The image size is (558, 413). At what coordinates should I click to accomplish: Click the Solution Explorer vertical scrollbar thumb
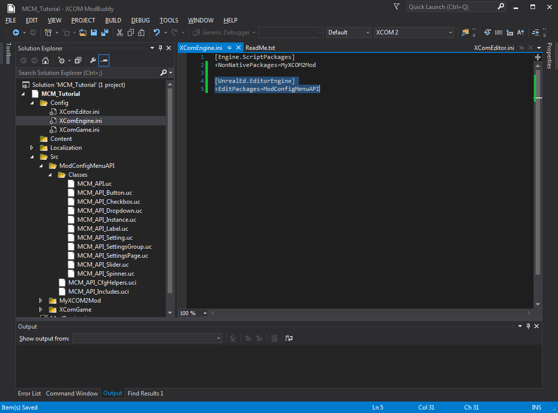170,190
